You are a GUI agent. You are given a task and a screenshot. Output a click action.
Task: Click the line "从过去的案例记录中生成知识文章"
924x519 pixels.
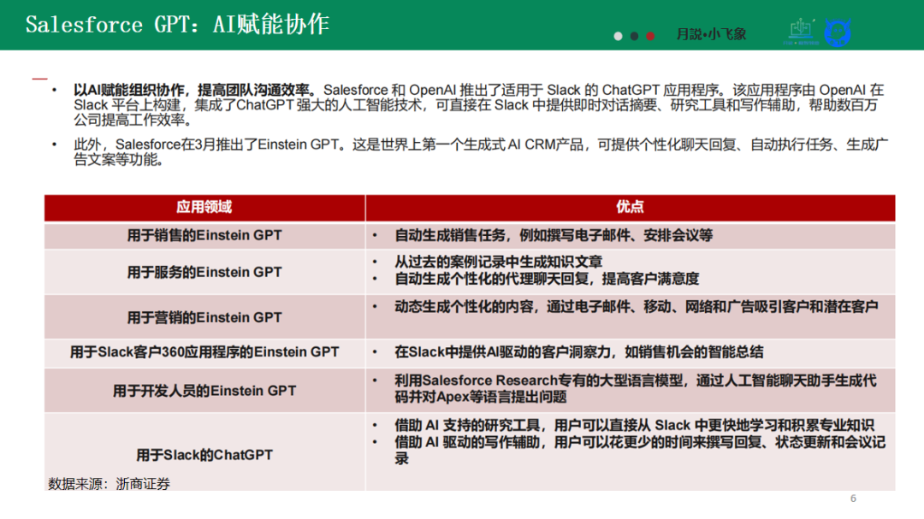click(499, 262)
